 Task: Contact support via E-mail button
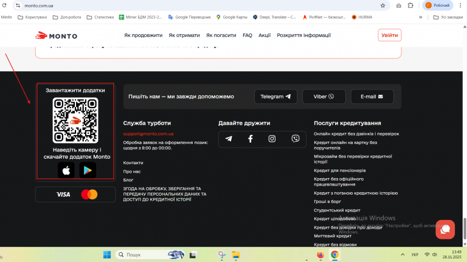click(x=372, y=97)
